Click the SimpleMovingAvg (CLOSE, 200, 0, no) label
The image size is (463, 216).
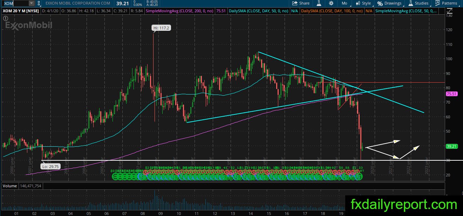(x=179, y=11)
